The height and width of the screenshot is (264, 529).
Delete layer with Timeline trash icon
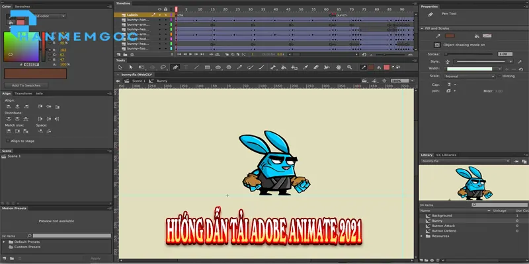click(132, 54)
